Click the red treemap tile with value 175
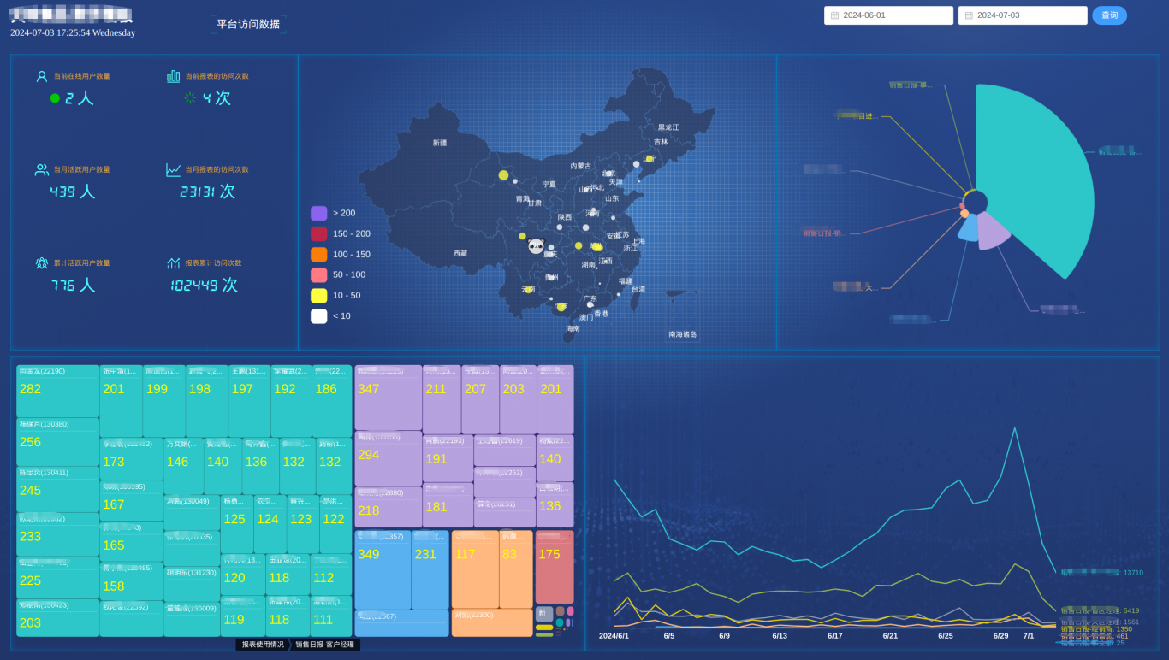 point(555,567)
